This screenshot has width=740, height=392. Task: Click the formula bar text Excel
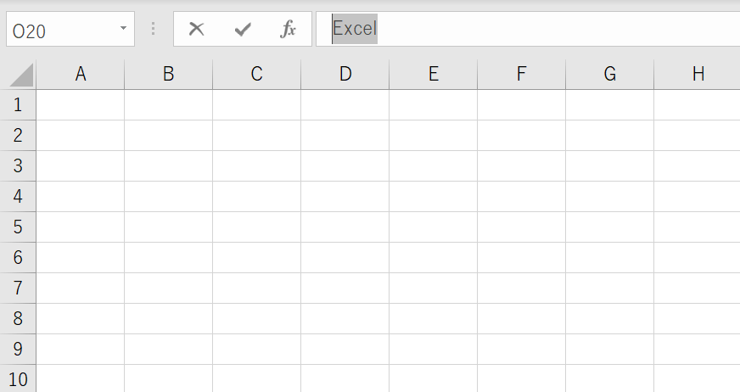354,29
